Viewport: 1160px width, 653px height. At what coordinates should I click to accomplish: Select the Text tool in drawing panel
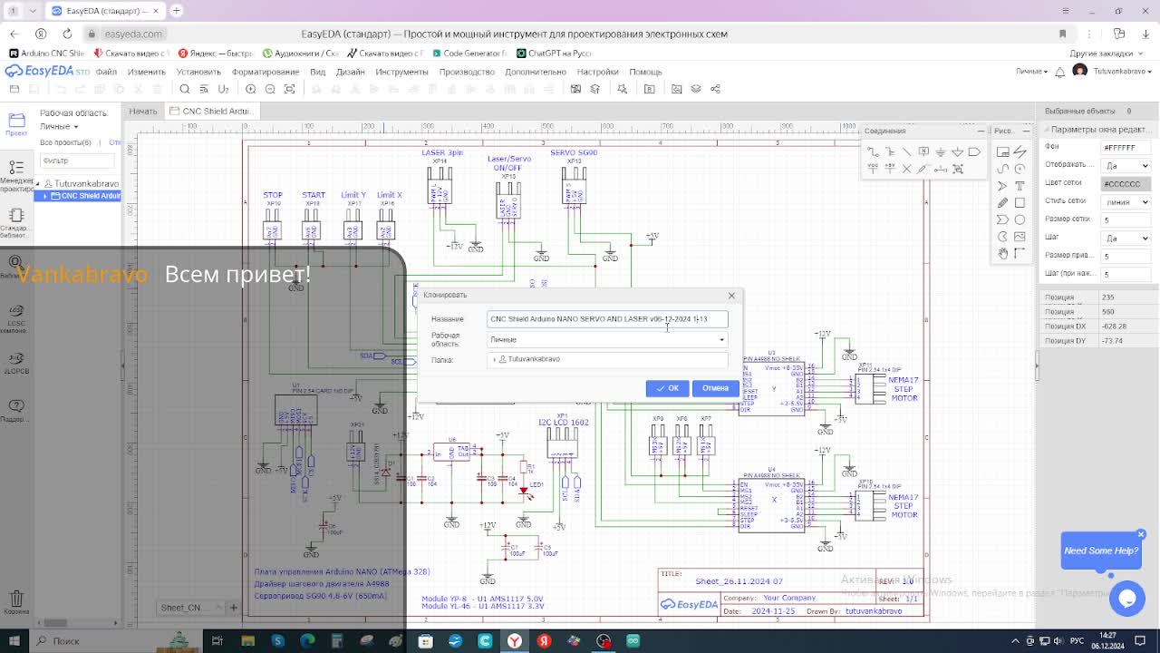point(1020,186)
